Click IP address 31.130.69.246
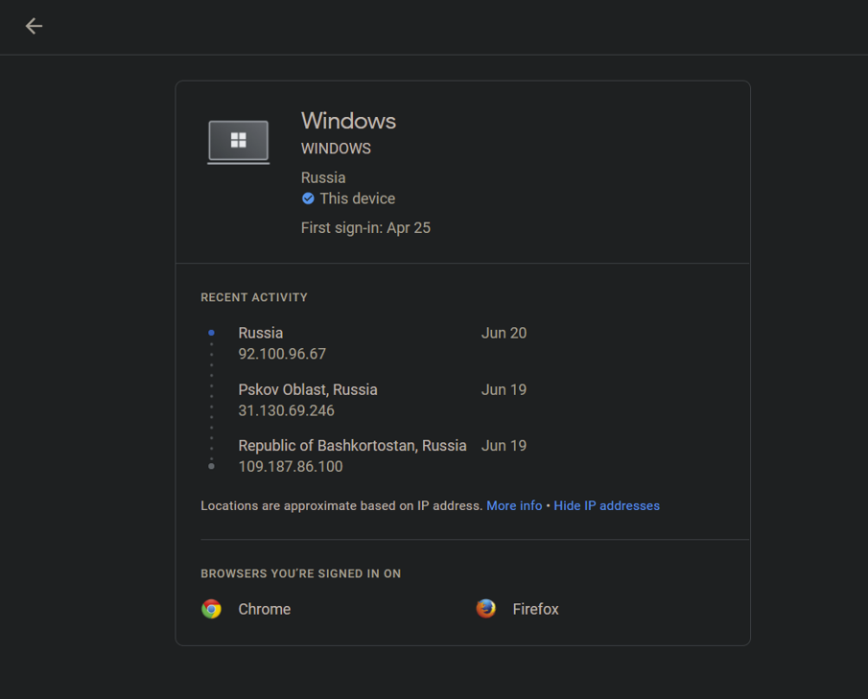 click(286, 410)
